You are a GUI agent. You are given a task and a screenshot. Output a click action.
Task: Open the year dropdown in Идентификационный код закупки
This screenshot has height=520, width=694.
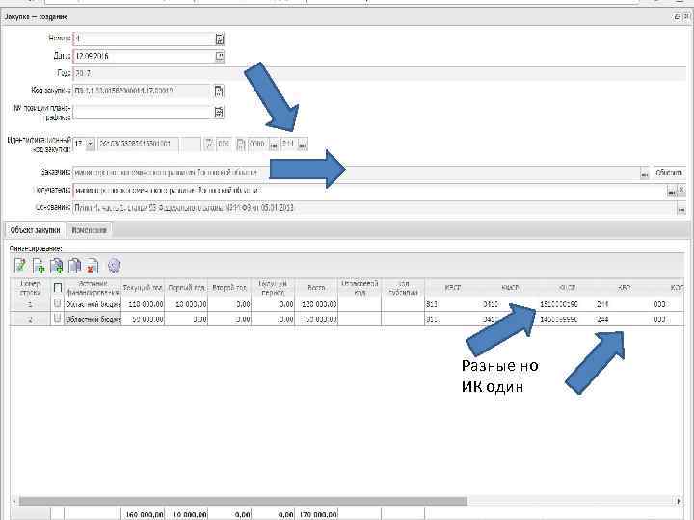click(91, 144)
